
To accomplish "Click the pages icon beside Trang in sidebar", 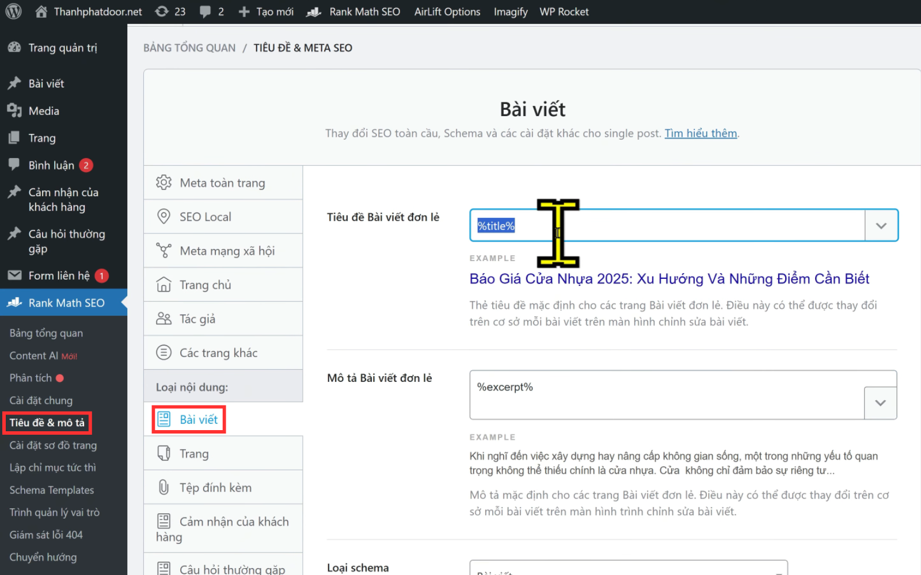I will tap(14, 138).
